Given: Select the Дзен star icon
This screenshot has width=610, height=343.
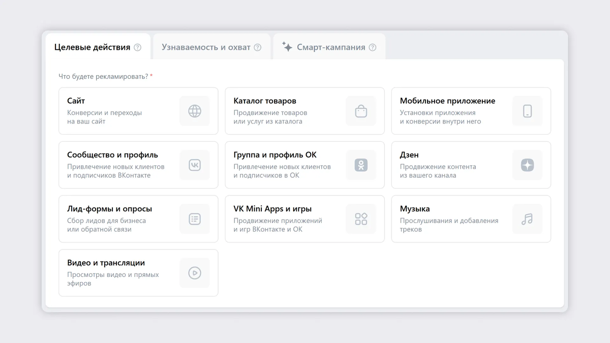Looking at the screenshot, I should pyautogui.click(x=527, y=165).
